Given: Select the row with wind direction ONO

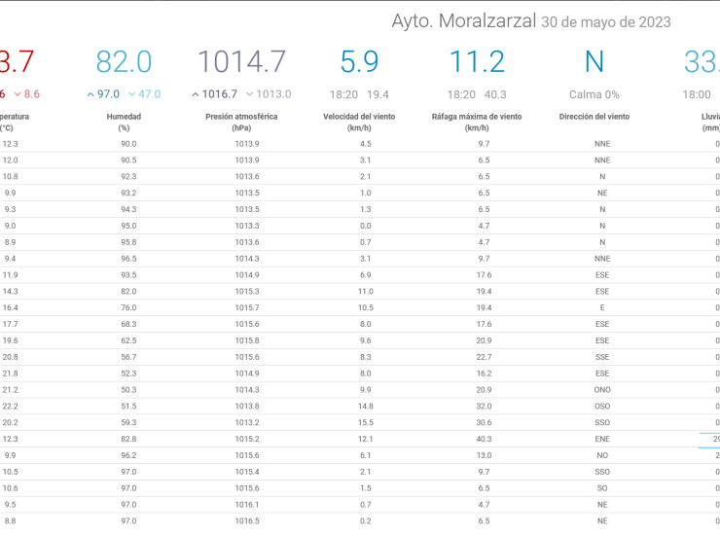Looking at the screenshot, I should click(x=360, y=390).
